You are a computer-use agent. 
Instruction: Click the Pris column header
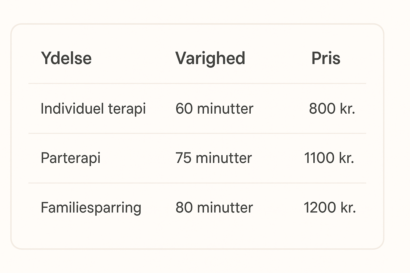tap(326, 58)
